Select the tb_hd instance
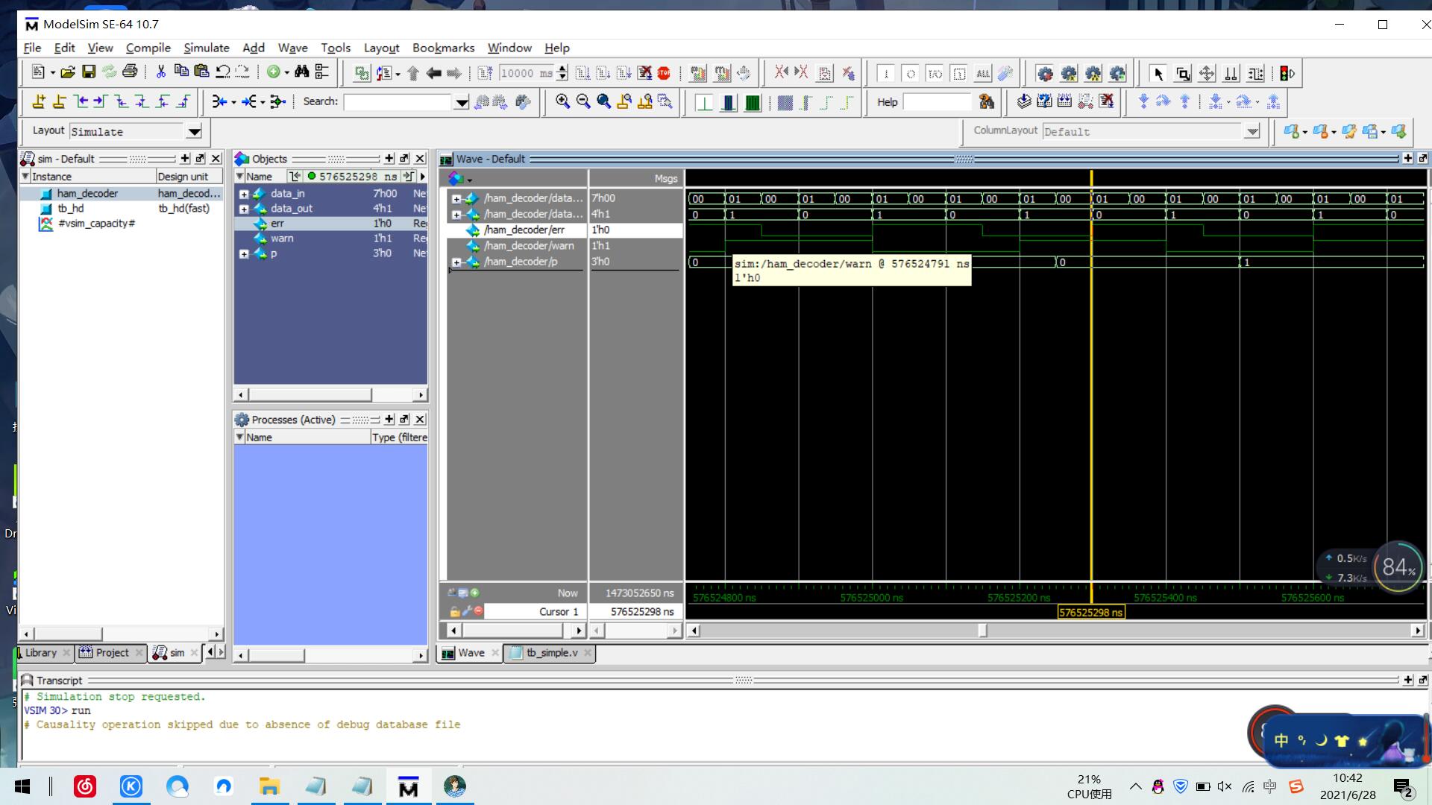 [71, 209]
